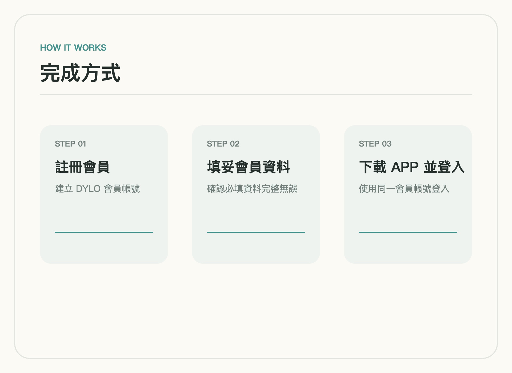Click the 填妥會員資料 card title
Viewport: 512px width, 373px height.
tap(249, 167)
